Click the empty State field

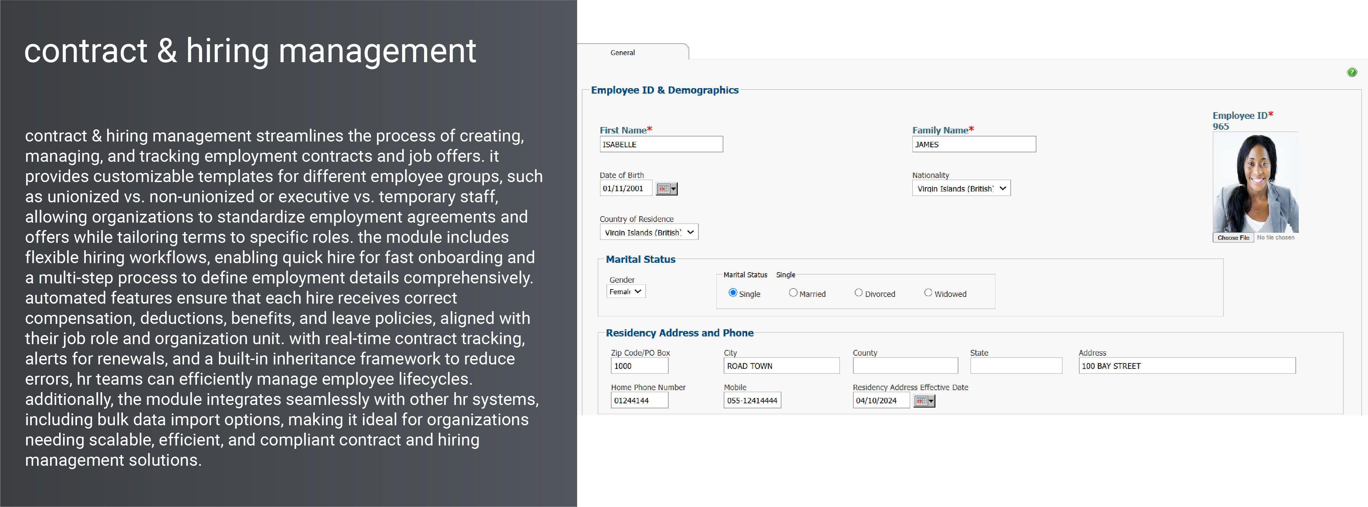(x=1016, y=365)
